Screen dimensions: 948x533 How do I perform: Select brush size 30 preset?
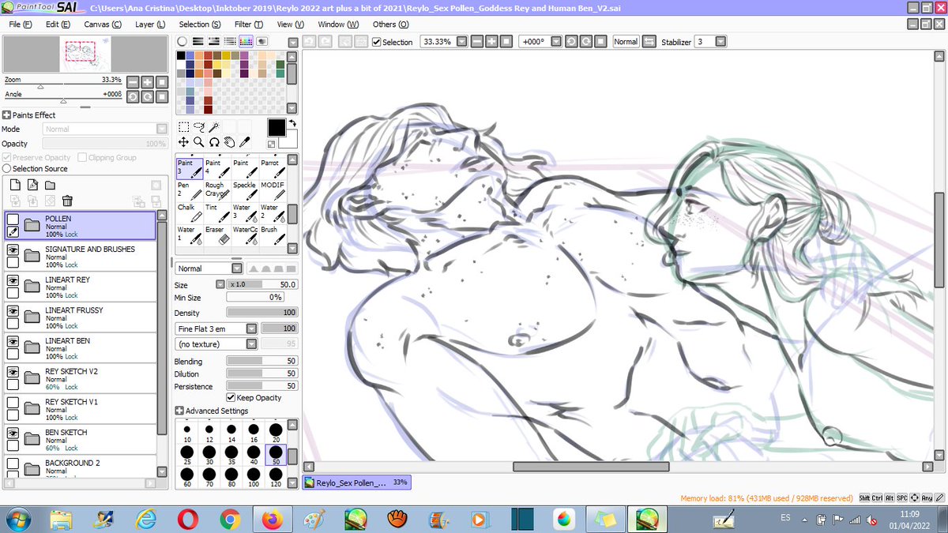(x=209, y=455)
